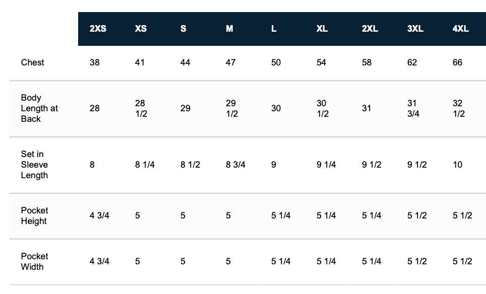Viewport: 486px width, 294px height.
Task: Click the Chest row label
Action: pos(33,62)
